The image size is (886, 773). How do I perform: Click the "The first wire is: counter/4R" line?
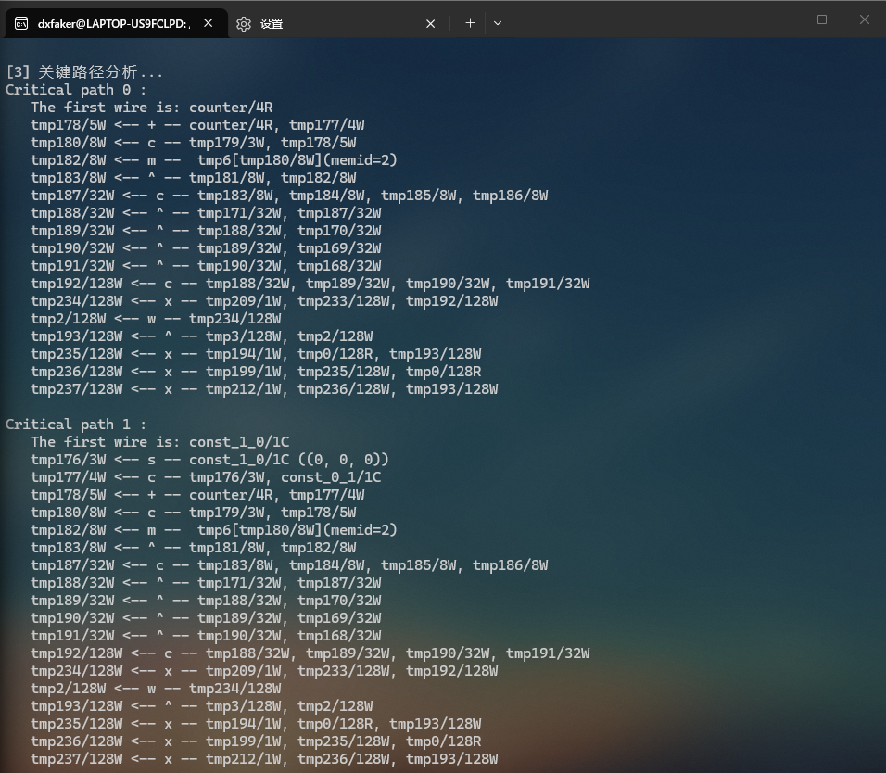pos(151,108)
